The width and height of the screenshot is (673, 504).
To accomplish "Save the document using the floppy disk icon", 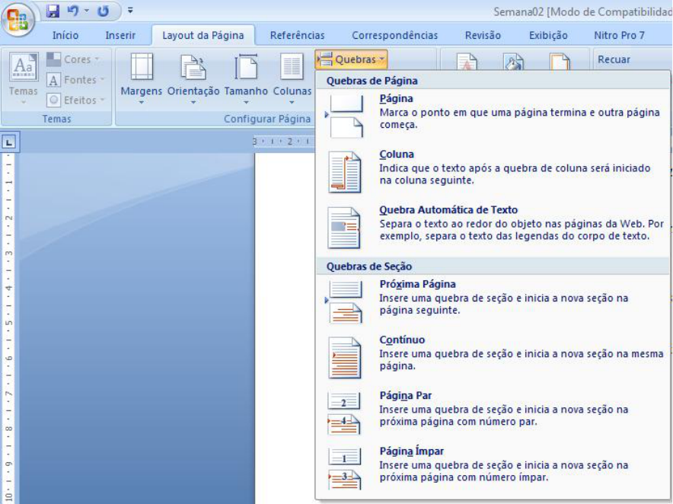I will (53, 11).
